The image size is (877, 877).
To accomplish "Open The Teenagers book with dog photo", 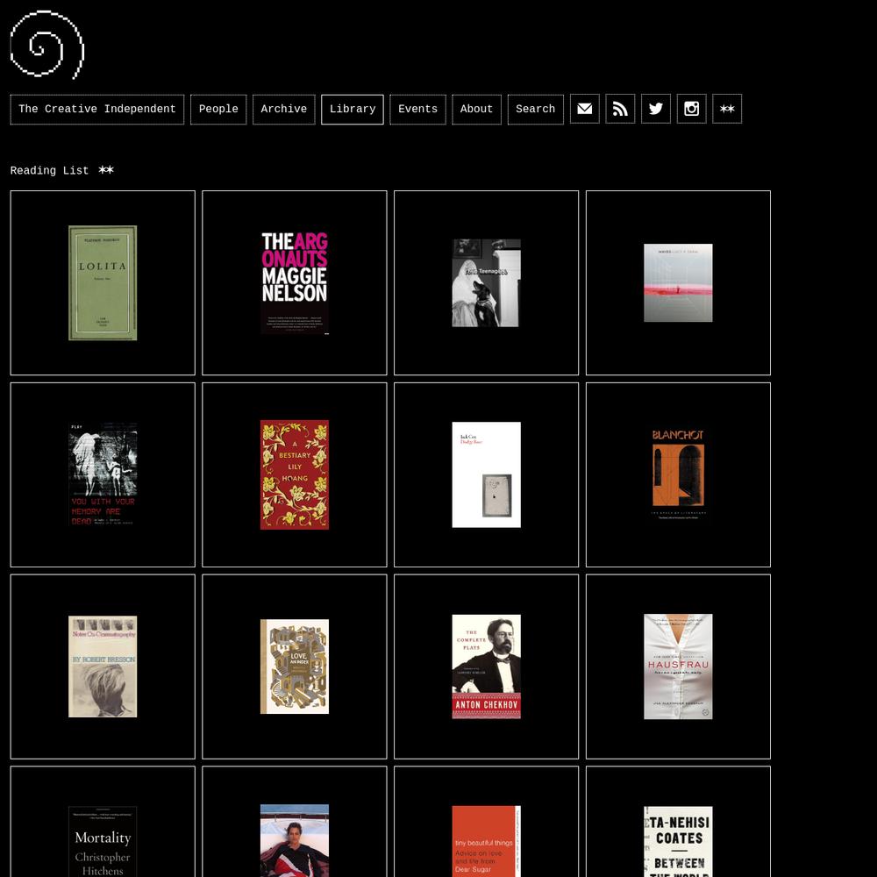I will pos(487,283).
